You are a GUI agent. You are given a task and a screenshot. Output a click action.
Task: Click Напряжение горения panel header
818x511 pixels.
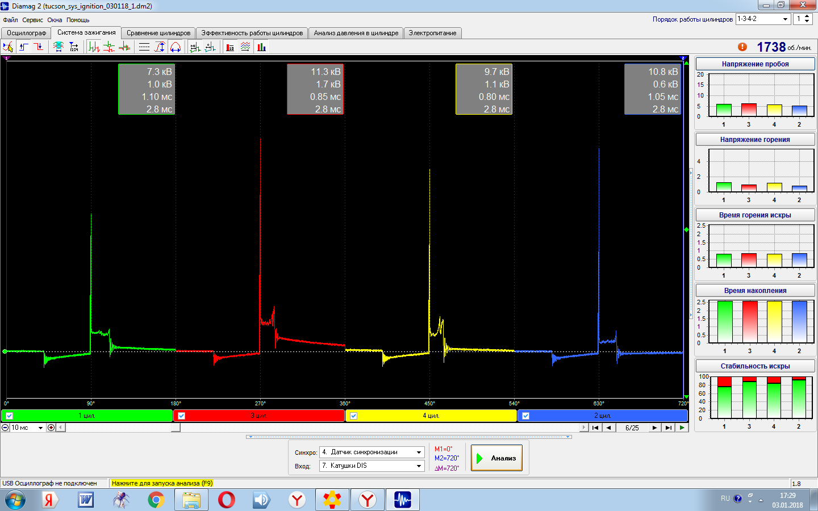755,140
